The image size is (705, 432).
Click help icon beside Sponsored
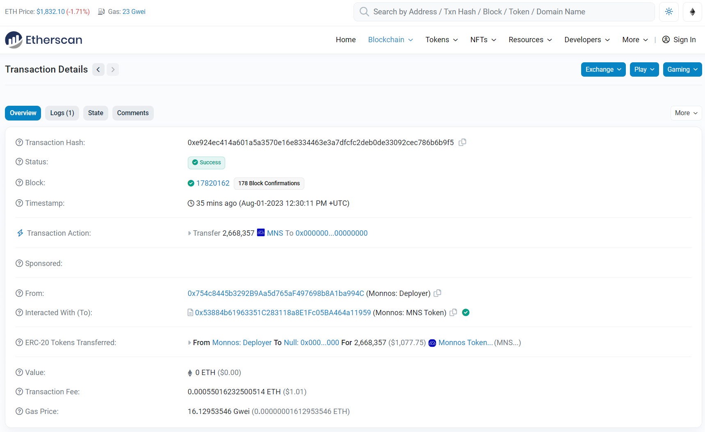click(x=19, y=264)
